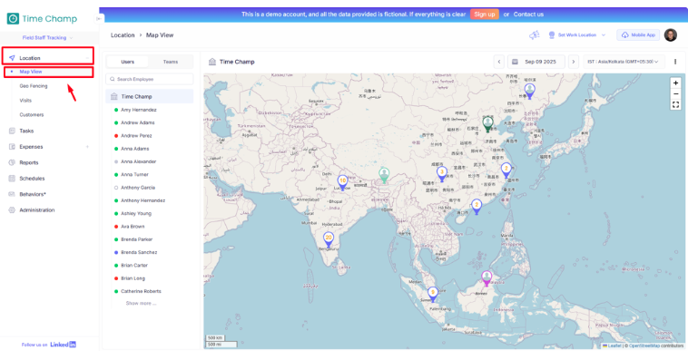The height and width of the screenshot is (360, 688).
Task: Click the Reports sidebar icon
Action: pyautogui.click(x=12, y=162)
